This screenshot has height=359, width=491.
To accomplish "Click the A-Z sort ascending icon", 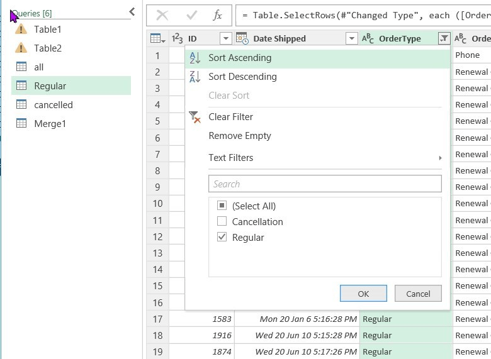I will 195,58.
